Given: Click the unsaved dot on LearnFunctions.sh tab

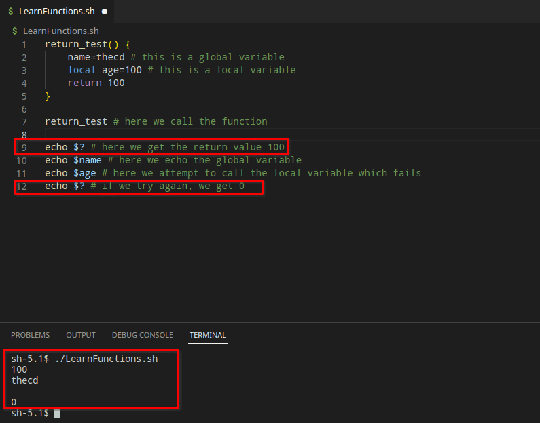Looking at the screenshot, I should coord(105,12).
